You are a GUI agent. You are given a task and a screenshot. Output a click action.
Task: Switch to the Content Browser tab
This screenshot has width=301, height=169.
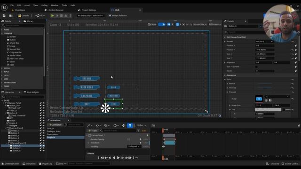tap(54, 10)
